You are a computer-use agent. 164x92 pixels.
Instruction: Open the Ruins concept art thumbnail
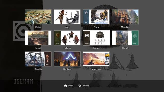[38, 17]
